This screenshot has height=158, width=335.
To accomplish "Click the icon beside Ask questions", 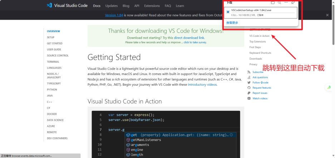I will click(249, 77).
